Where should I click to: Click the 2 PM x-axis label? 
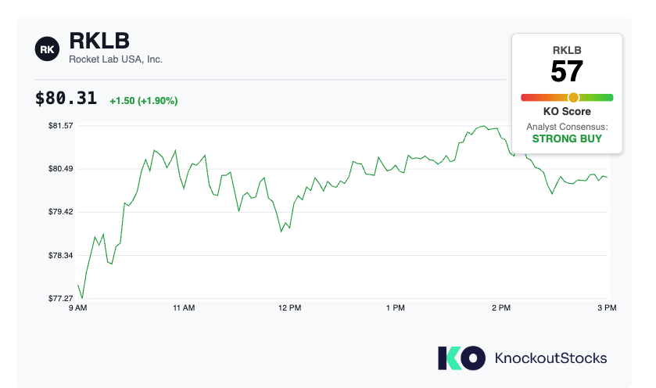click(501, 307)
